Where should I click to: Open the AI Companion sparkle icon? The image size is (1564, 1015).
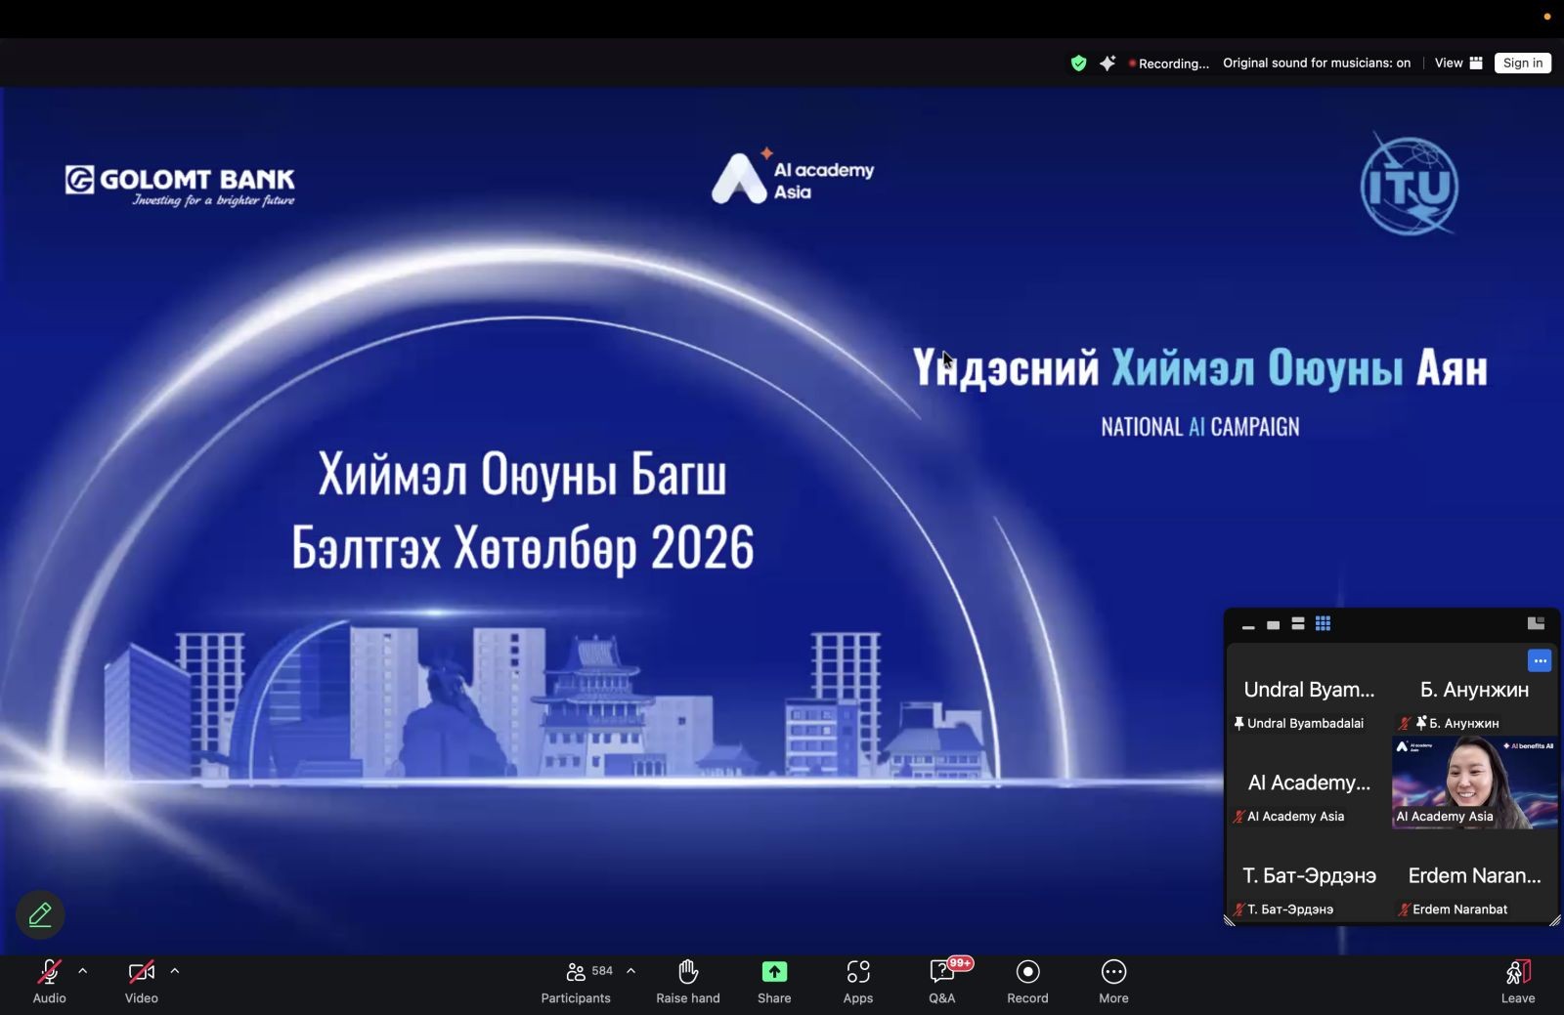click(1108, 63)
